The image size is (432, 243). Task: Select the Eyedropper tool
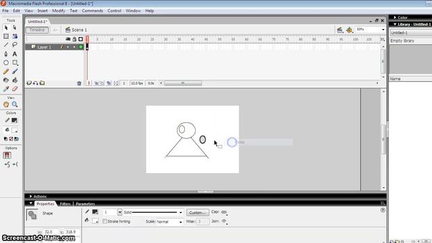[x=6, y=89]
